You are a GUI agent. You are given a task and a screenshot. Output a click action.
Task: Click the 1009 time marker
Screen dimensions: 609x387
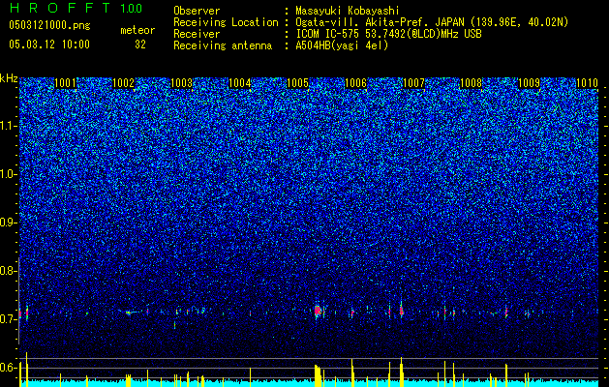pyautogui.click(x=529, y=83)
